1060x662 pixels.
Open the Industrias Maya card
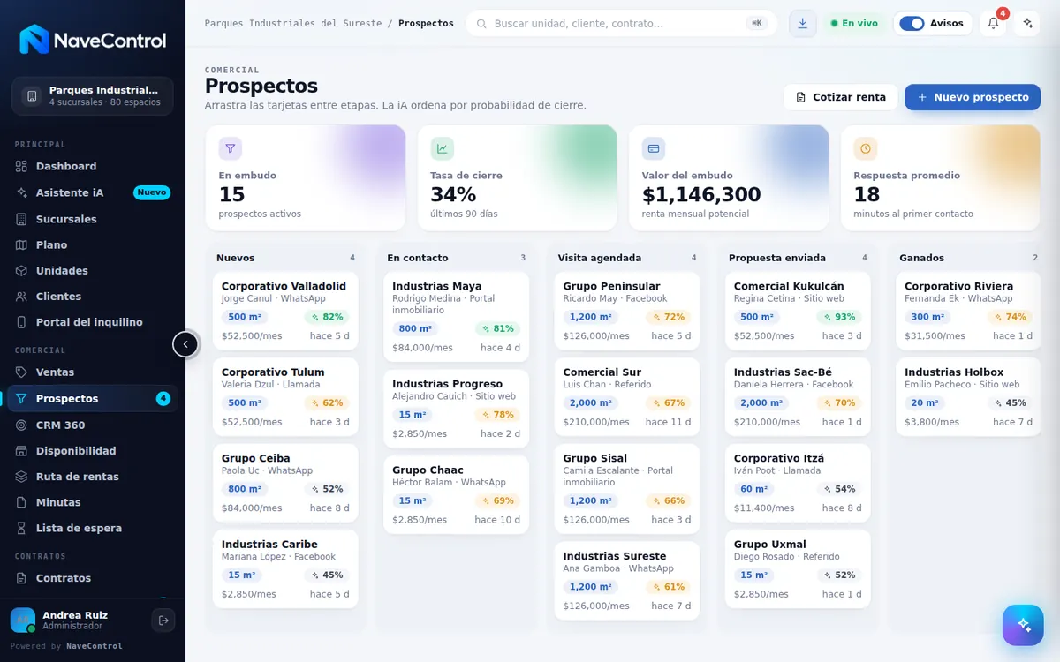click(x=456, y=317)
